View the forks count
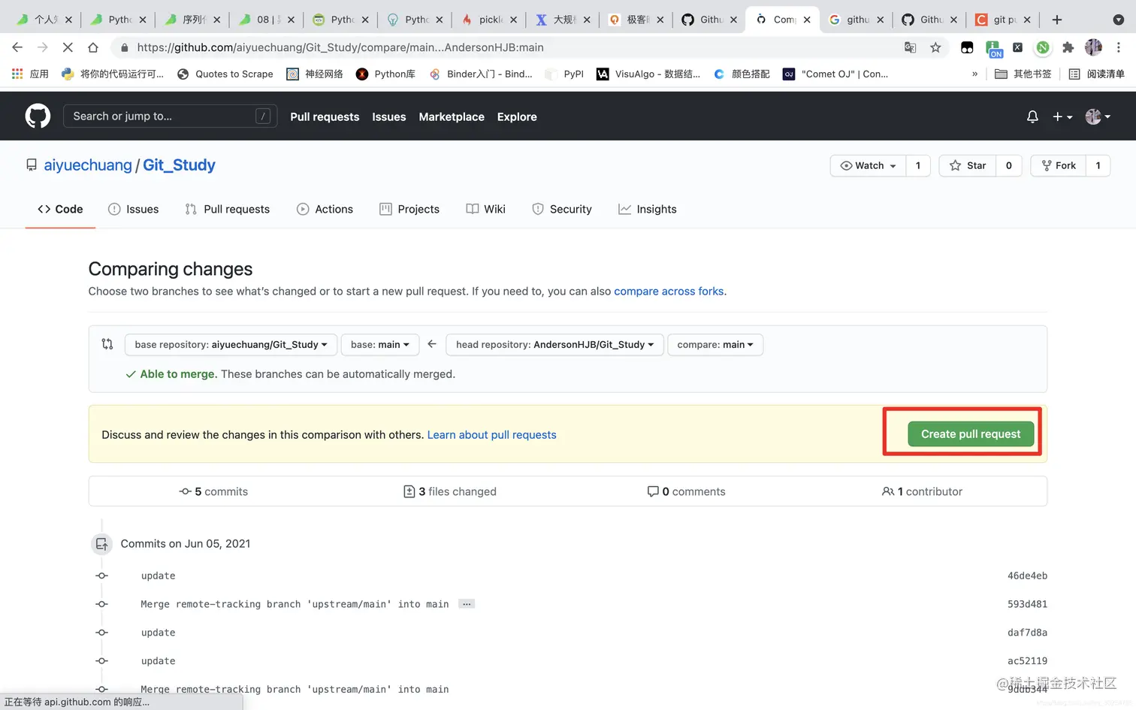The width and height of the screenshot is (1136, 710). pos(1098,165)
